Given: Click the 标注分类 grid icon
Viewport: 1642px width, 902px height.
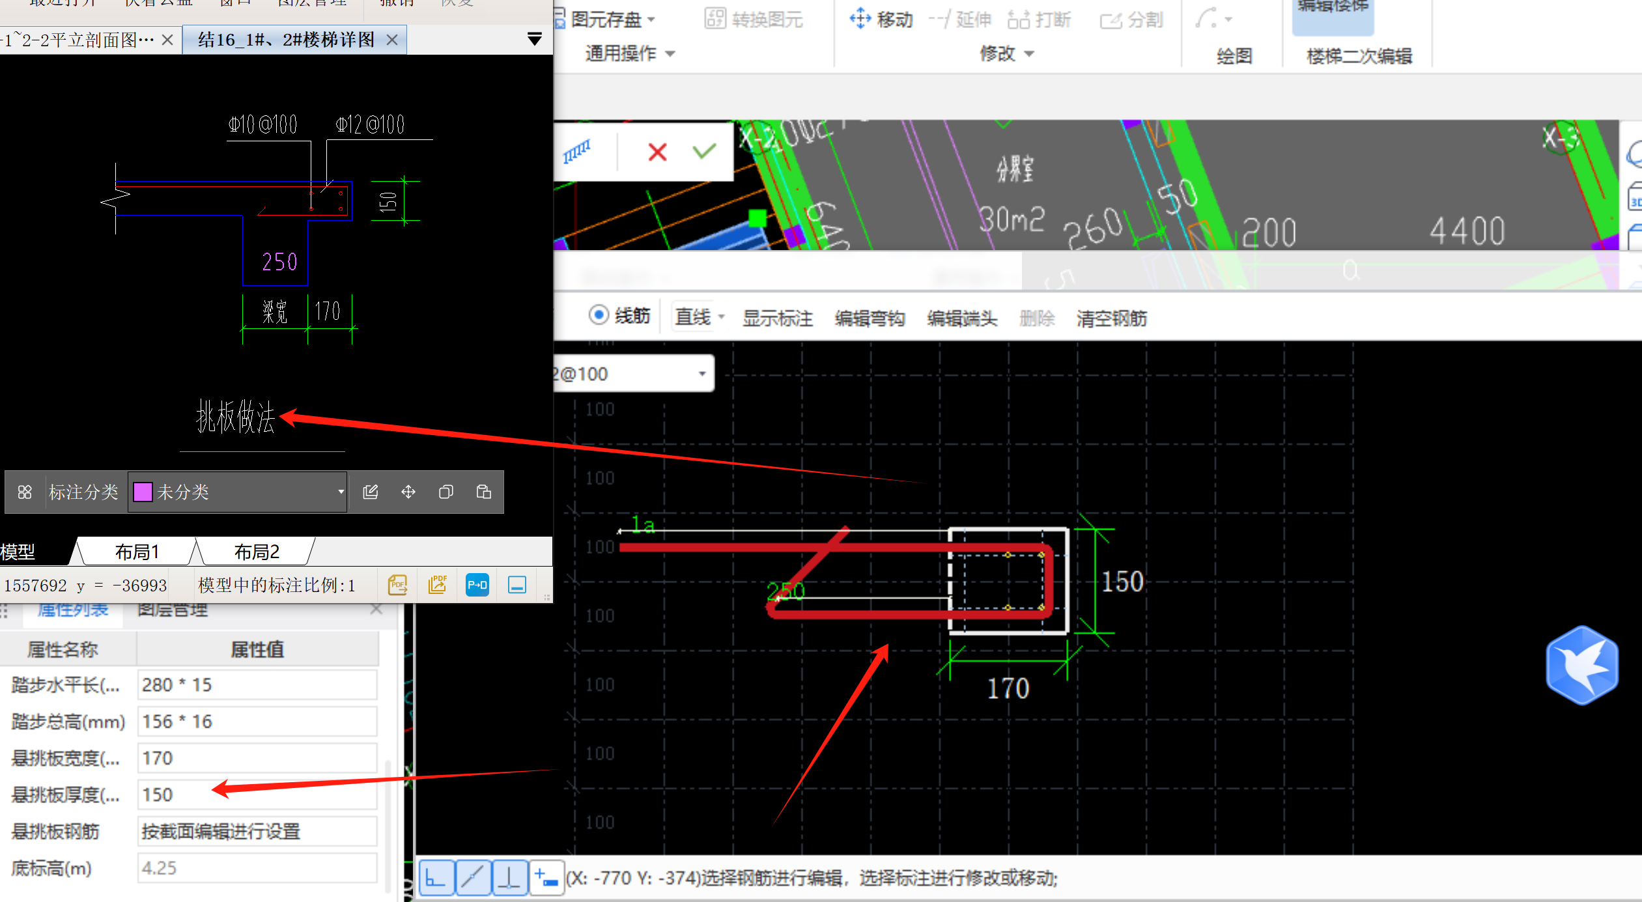Looking at the screenshot, I should pos(25,492).
